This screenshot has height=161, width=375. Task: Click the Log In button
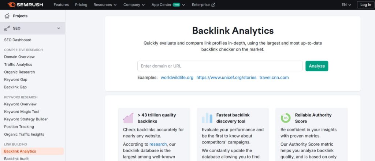coord(365,5)
